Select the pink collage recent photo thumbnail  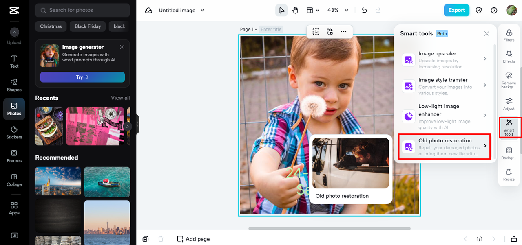pos(95,126)
